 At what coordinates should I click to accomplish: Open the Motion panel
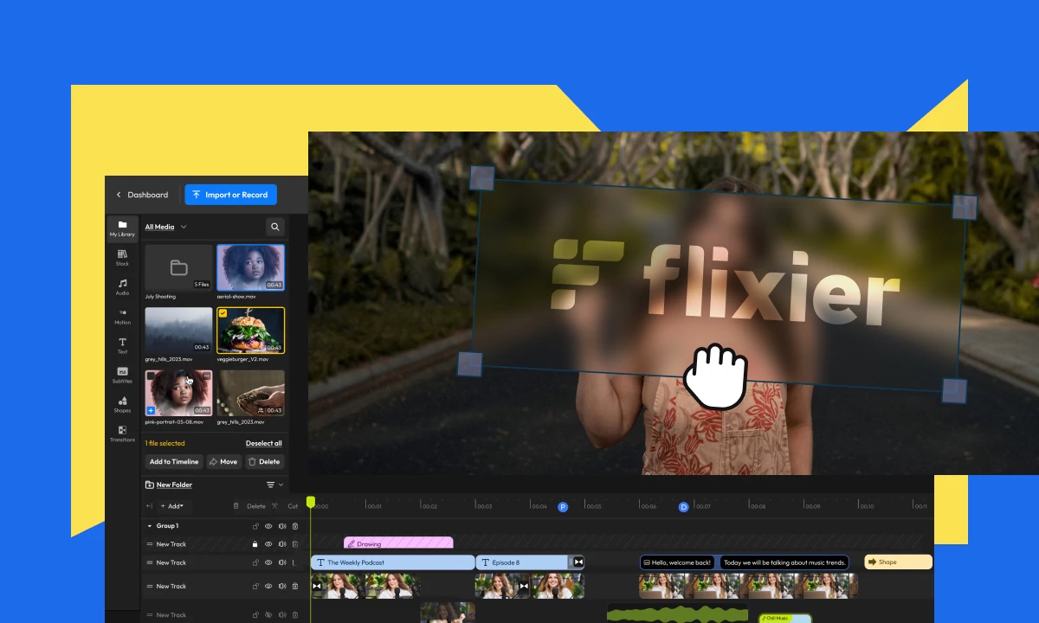[122, 317]
